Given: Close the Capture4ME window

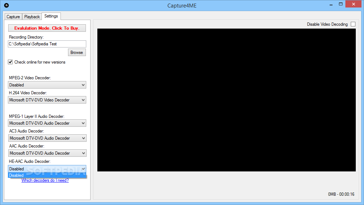Looking at the screenshot, I should [x=354, y=4].
